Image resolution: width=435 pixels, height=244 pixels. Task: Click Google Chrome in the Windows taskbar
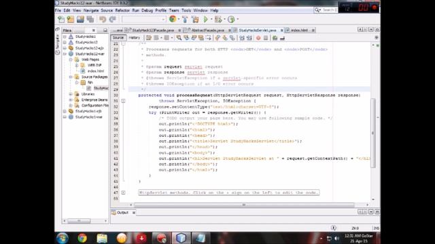point(82,238)
